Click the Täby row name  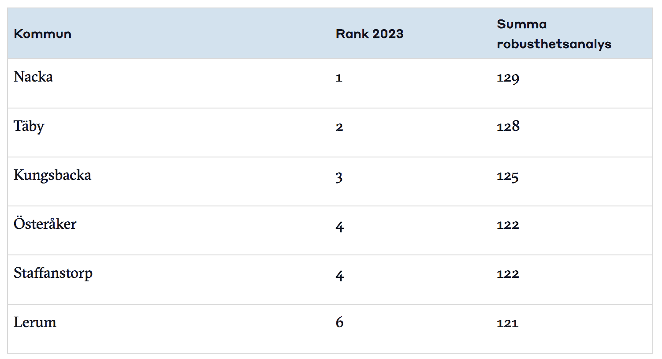(x=29, y=126)
